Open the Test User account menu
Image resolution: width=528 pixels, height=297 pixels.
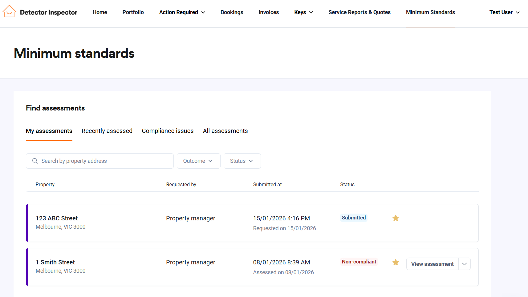pyautogui.click(x=504, y=12)
